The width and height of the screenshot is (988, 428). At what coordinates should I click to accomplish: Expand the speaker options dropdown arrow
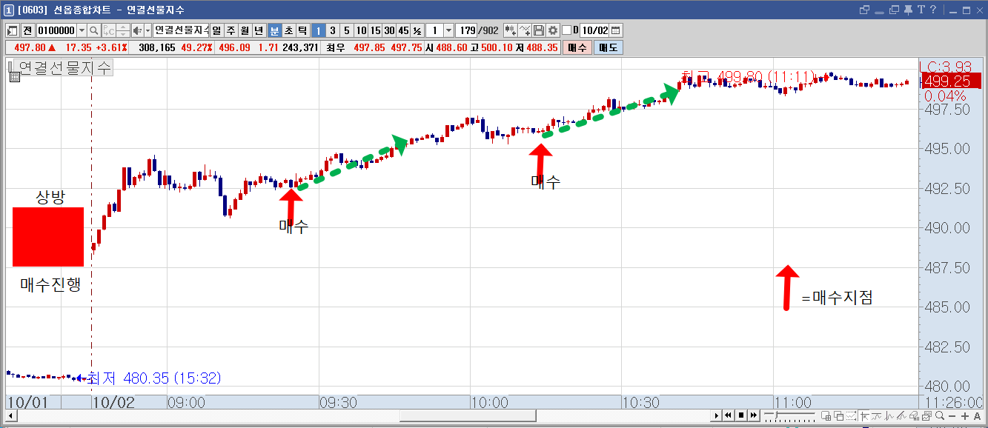click(148, 30)
